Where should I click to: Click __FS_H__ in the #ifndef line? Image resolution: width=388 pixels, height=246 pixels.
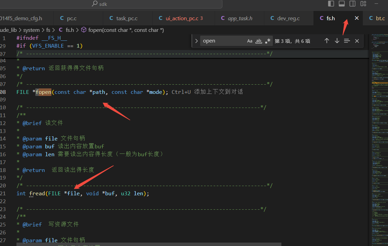[x=54, y=38]
